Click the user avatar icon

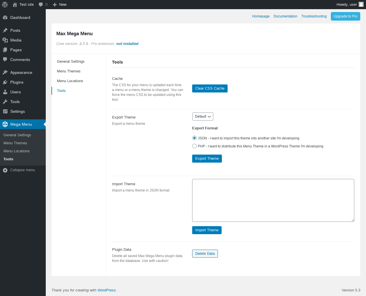tap(361, 4)
